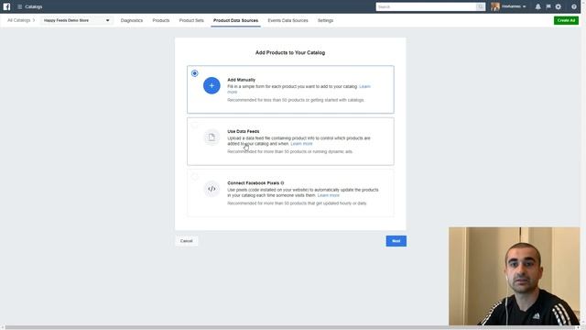Open the settings gear icon
Image resolution: width=586 pixels, height=330 pixels.
pyautogui.click(x=559, y=6)
